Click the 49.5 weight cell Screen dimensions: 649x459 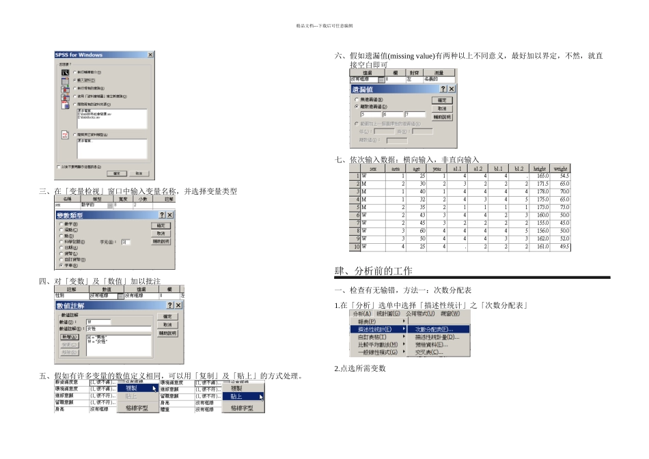pos(560,247)
